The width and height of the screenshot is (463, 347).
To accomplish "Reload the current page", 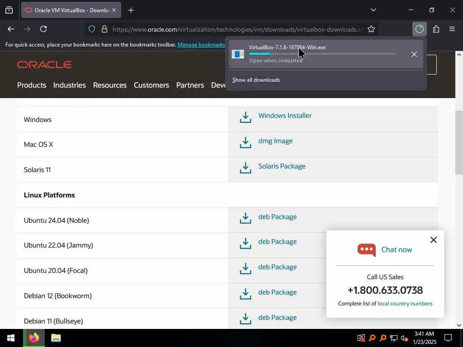I will pos(43,29).
